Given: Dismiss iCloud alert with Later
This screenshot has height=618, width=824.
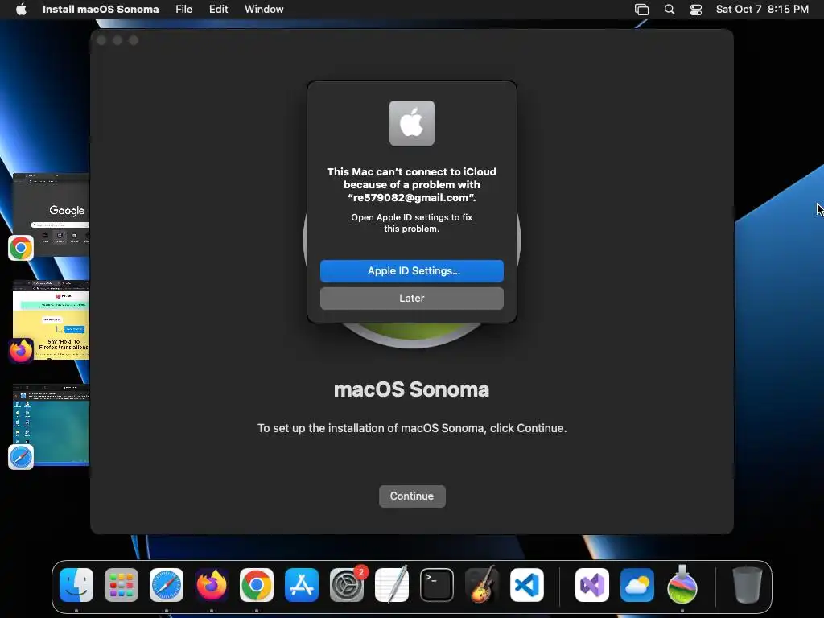Looking at the screenshot, I should pos(411,298).
